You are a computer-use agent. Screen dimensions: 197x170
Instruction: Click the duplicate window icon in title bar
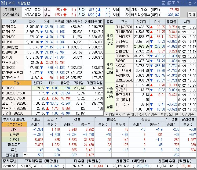pyautogui.click(x=169, y=3)
